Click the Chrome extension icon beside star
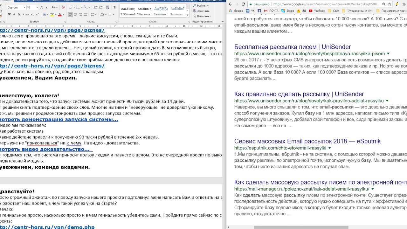 397,4
